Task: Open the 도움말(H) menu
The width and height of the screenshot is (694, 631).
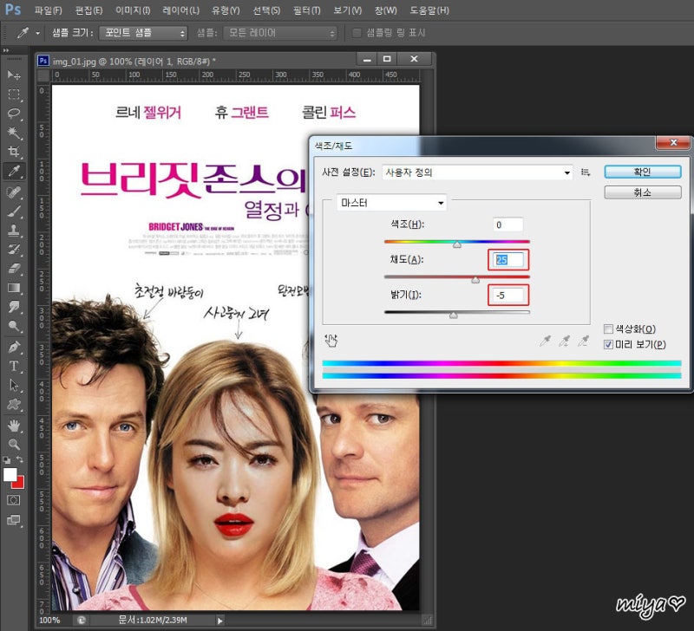Action: tap(429, 10)
